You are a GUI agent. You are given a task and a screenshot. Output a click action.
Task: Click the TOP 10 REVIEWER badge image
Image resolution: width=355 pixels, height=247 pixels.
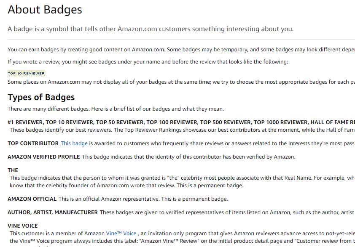26,73
